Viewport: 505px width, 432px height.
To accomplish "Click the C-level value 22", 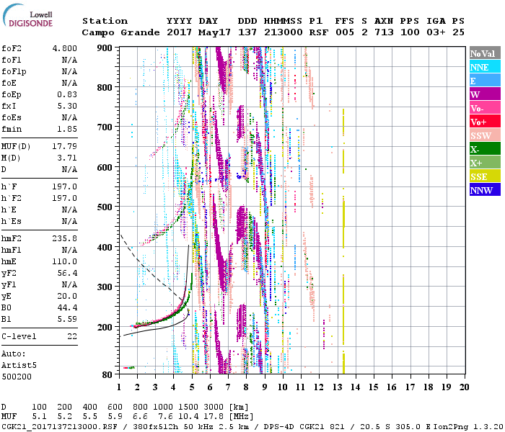I will click(71, 336).
